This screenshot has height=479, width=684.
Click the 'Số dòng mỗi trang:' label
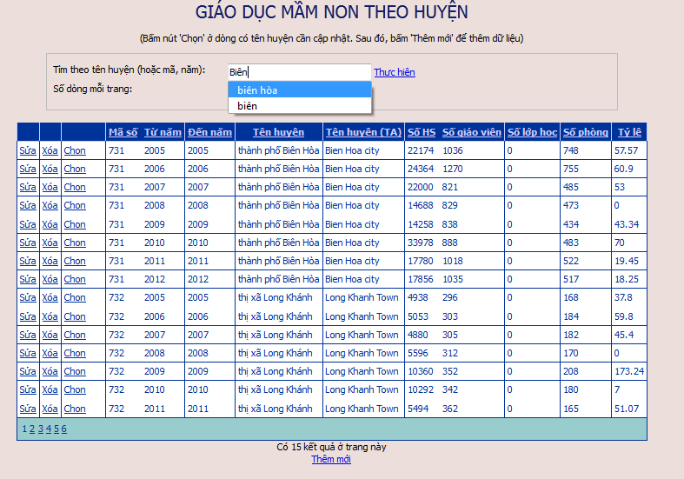(92, 89)
